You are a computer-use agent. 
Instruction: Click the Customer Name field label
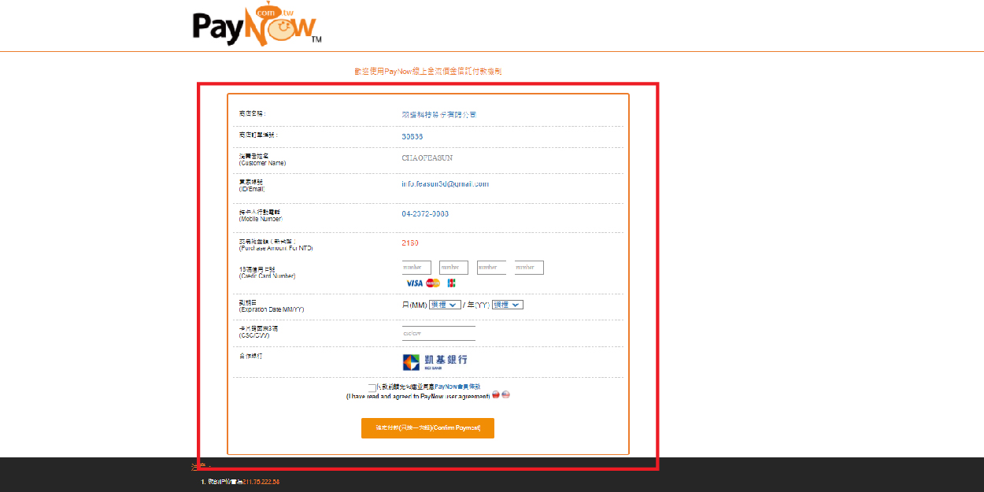(262, 159)
